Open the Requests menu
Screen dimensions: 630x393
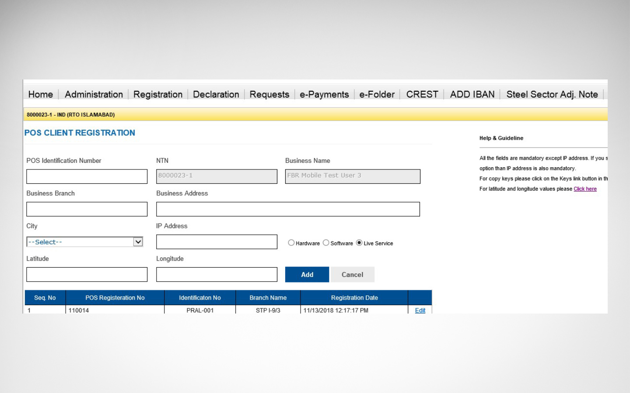point(269,94)
